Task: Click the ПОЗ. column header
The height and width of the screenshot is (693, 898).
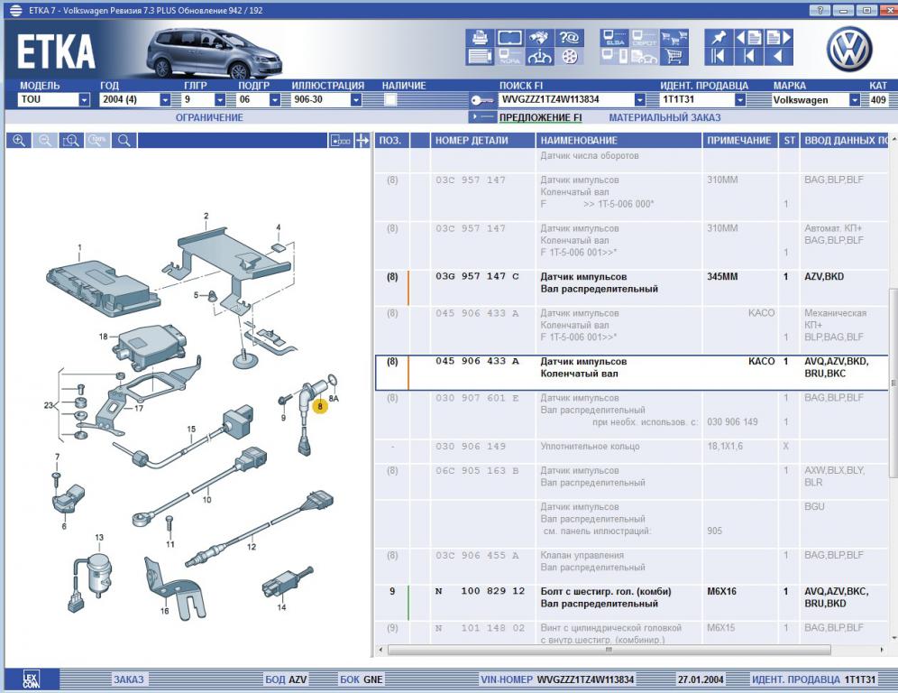Action: [x=391, y=141]
